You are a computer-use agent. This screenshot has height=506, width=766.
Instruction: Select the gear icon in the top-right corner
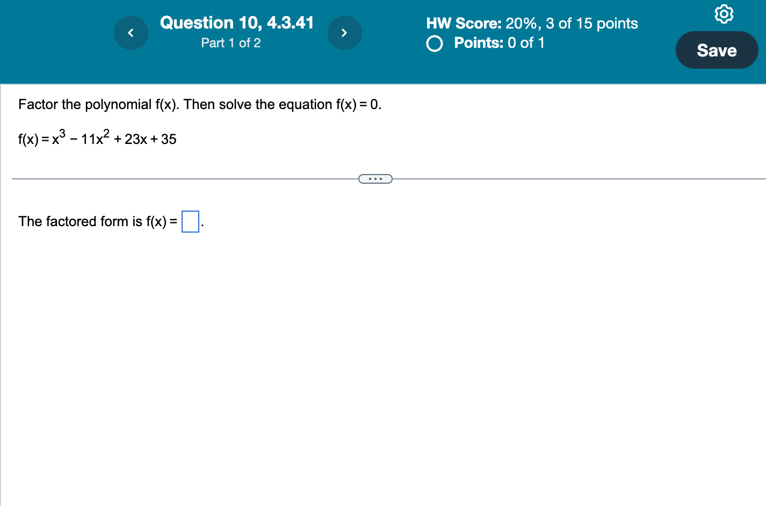(x=724, y=14)
